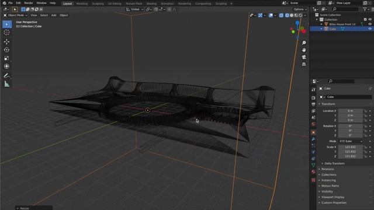Expand the Delta Transform panel

(334, 163)
